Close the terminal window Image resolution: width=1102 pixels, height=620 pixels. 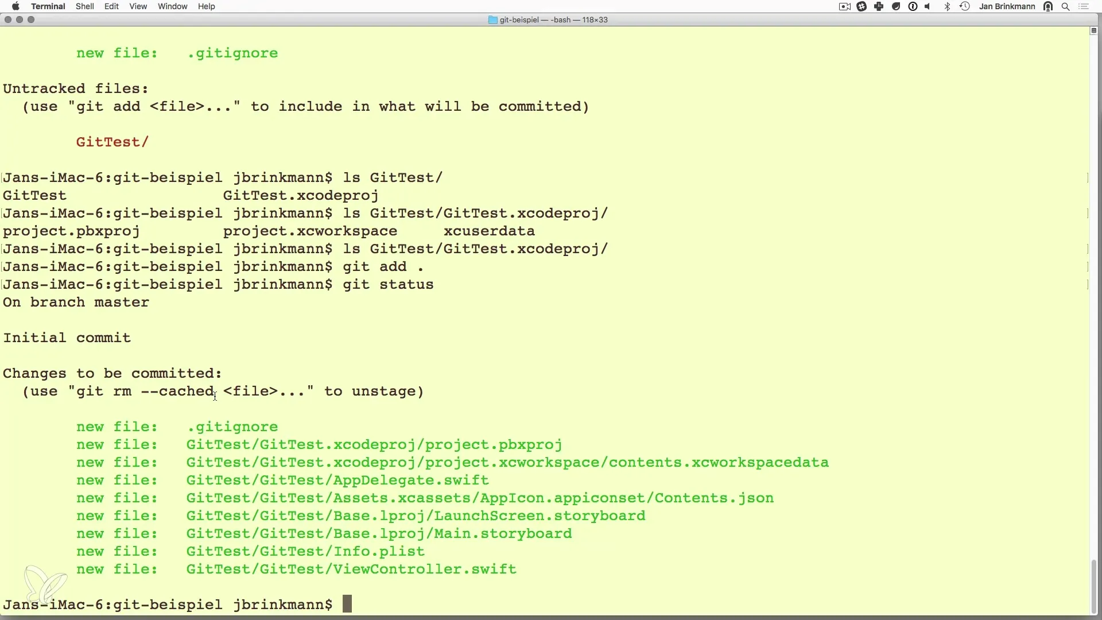pos(7,20)
